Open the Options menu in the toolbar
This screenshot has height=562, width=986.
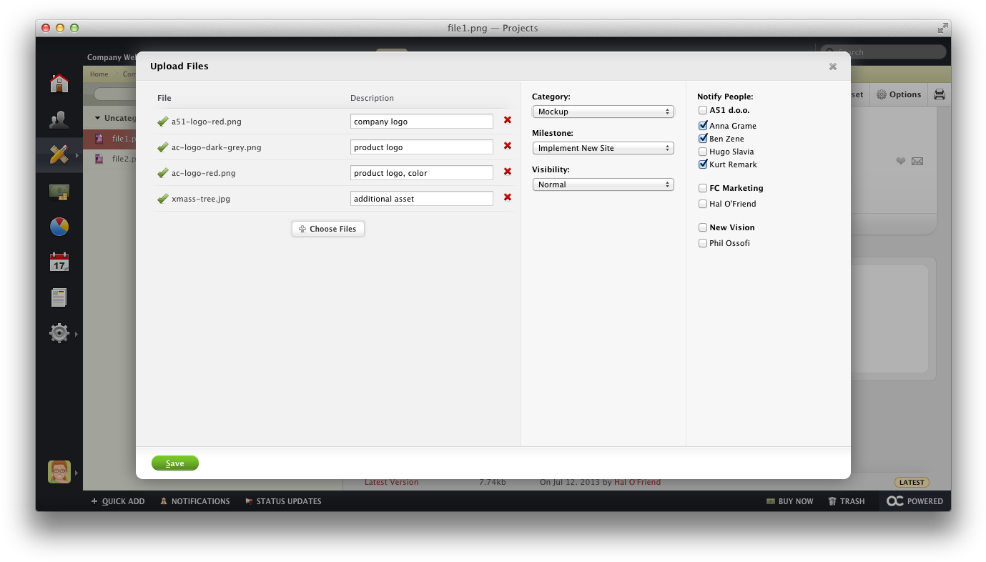[899, 94]
